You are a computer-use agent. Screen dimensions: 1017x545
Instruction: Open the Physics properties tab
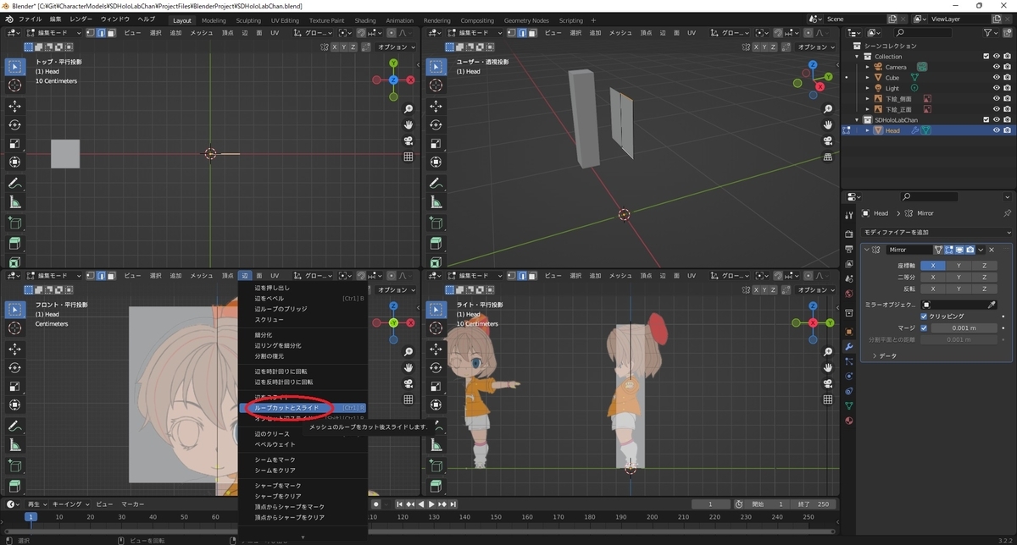[848, 376]
